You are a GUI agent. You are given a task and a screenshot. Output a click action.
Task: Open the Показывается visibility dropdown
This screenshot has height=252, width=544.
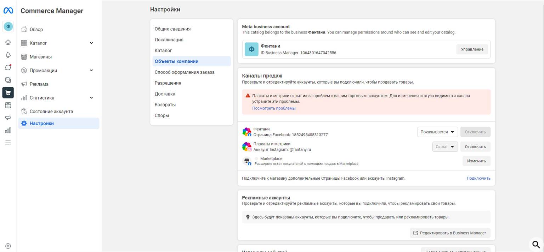pos(437,132)
